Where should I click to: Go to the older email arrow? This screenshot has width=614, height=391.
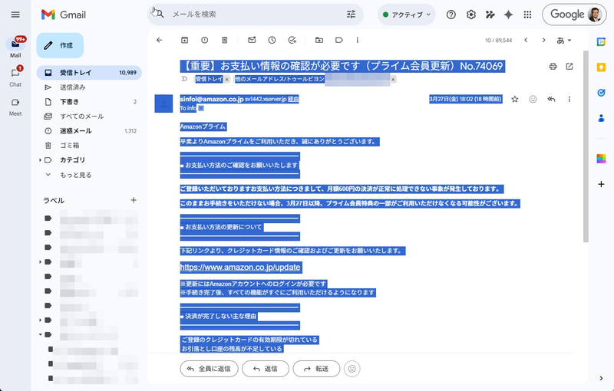pos(543,40)
